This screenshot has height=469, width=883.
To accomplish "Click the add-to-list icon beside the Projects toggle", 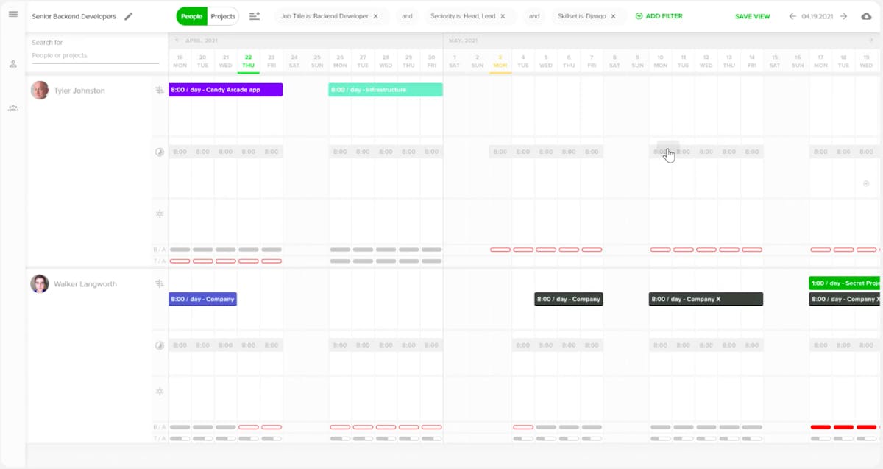I will [x=254, y=15].
